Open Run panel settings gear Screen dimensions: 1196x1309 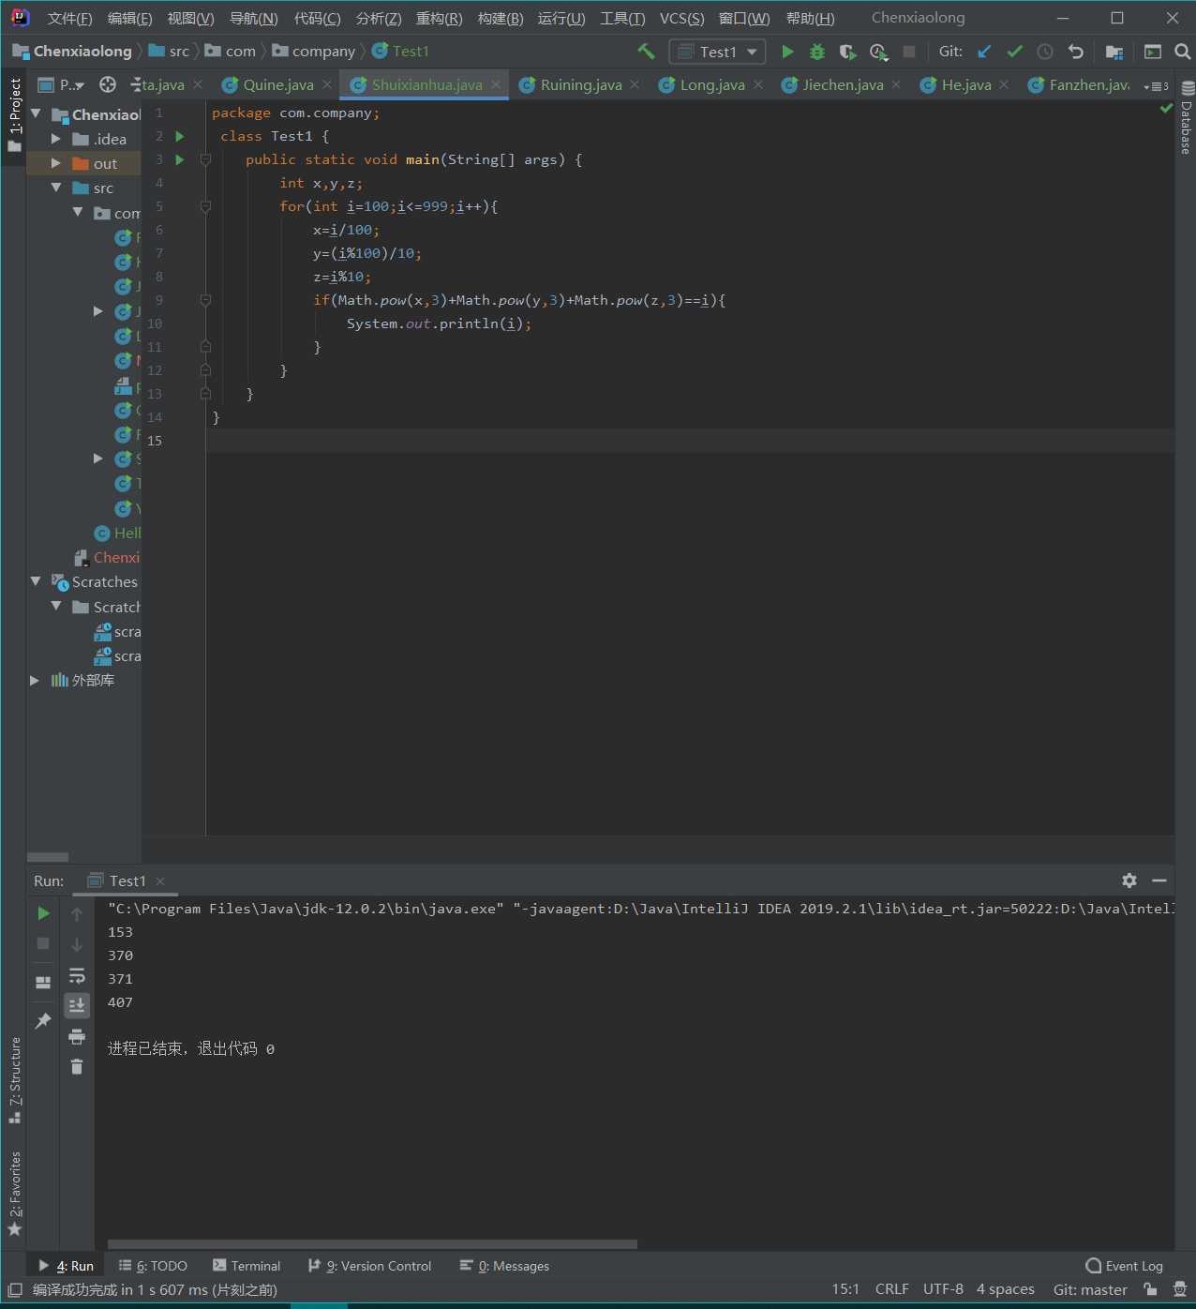[1129, 880]
